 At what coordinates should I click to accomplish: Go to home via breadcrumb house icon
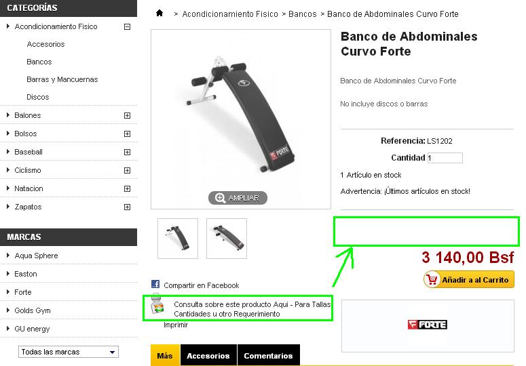[159, 13]
